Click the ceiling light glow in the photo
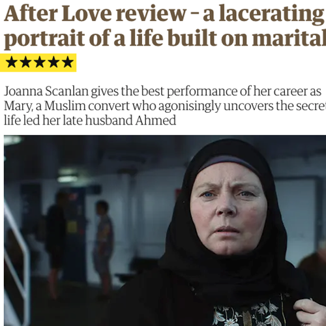 tap(12, 140)
